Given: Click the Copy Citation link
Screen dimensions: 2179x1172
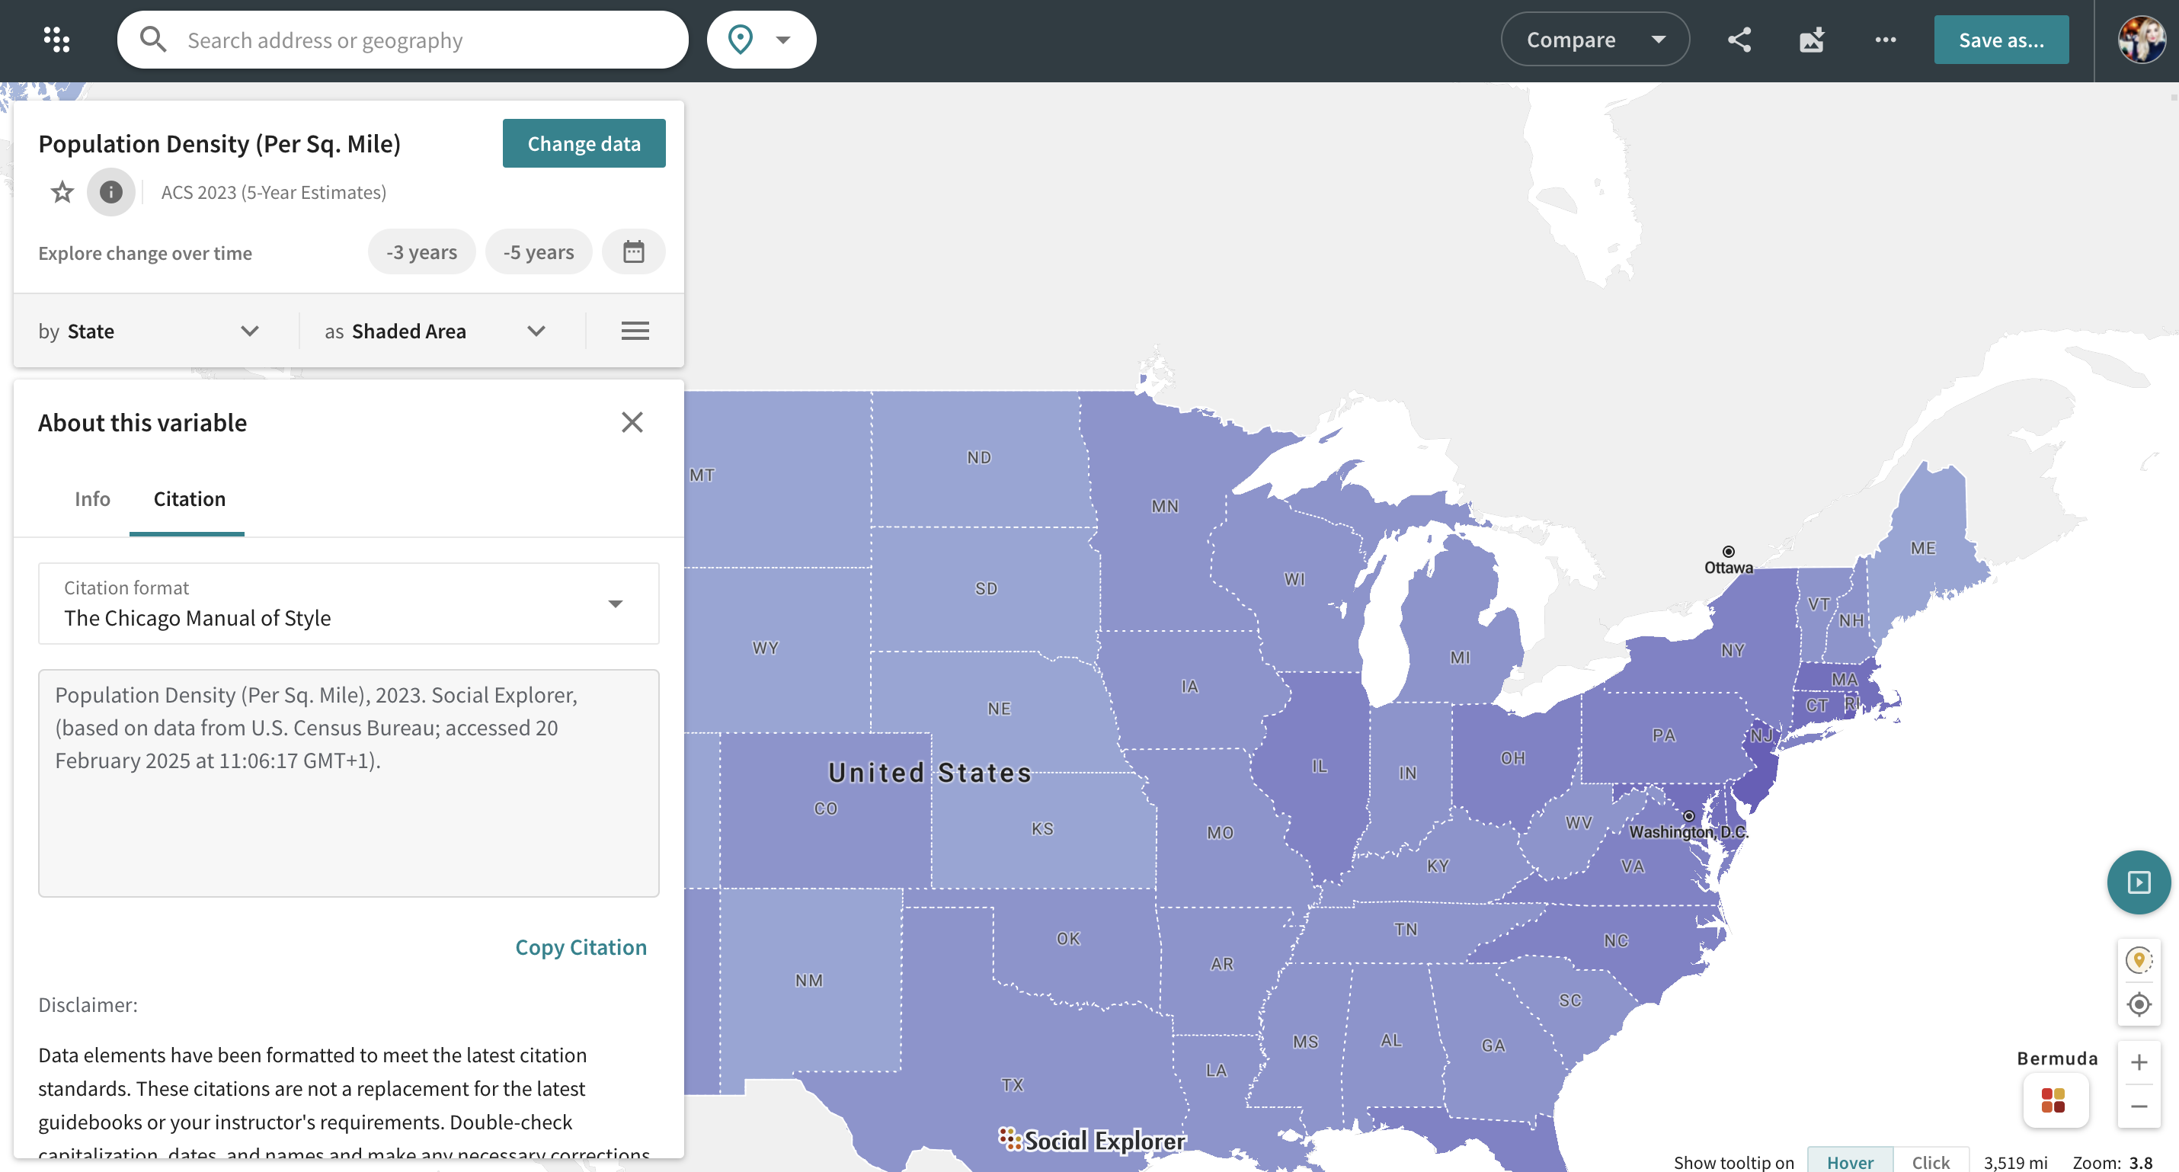Looking at the screenshot, I should 581,947.
